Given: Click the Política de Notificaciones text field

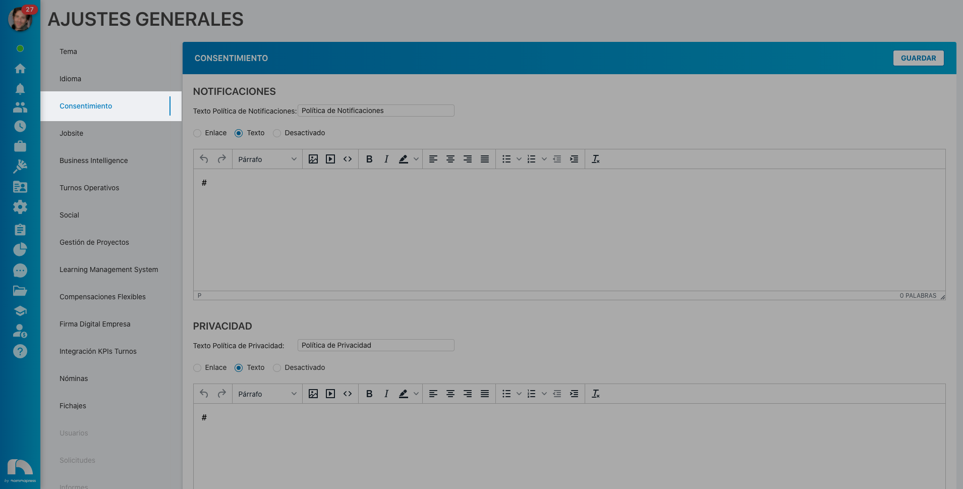Looking at the screenshot, I should (376, 111).
